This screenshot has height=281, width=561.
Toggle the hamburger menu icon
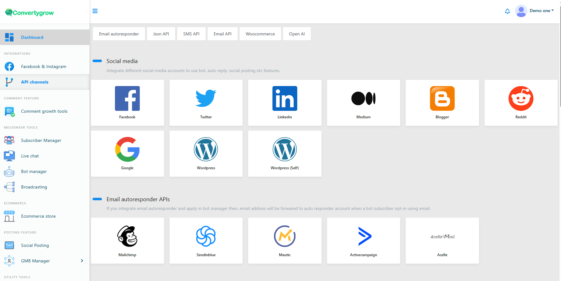[x=95, y=11]
